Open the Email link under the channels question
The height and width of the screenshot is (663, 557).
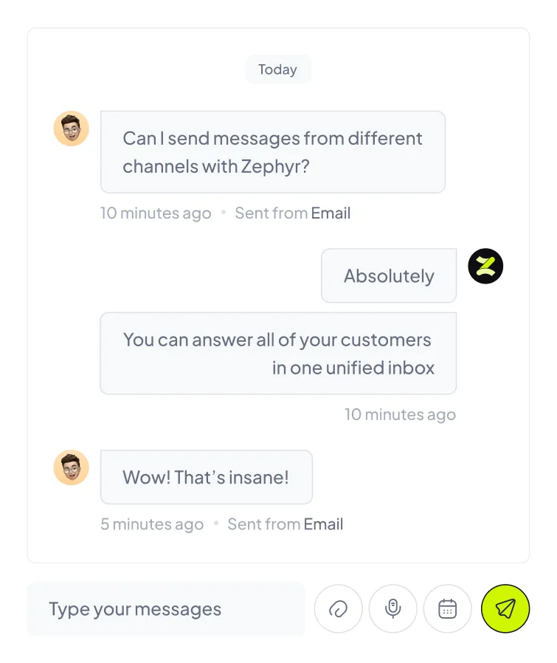(x=331, y=213)
